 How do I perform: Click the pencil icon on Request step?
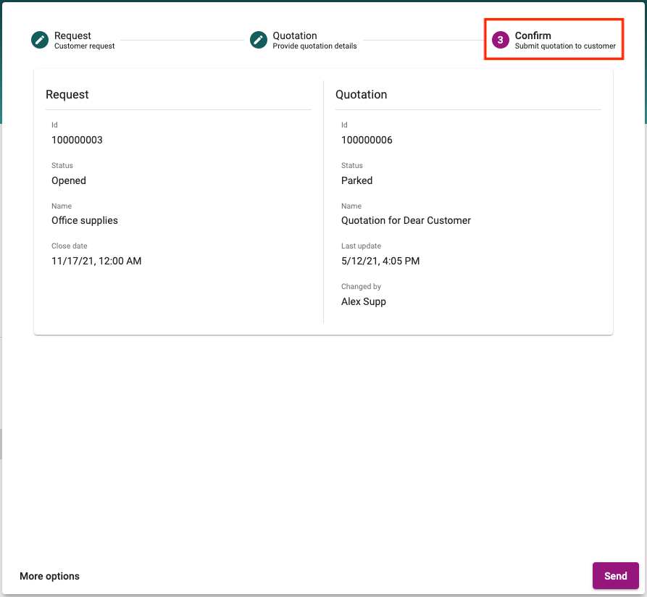pyautogui.click(x=40, y=40)
